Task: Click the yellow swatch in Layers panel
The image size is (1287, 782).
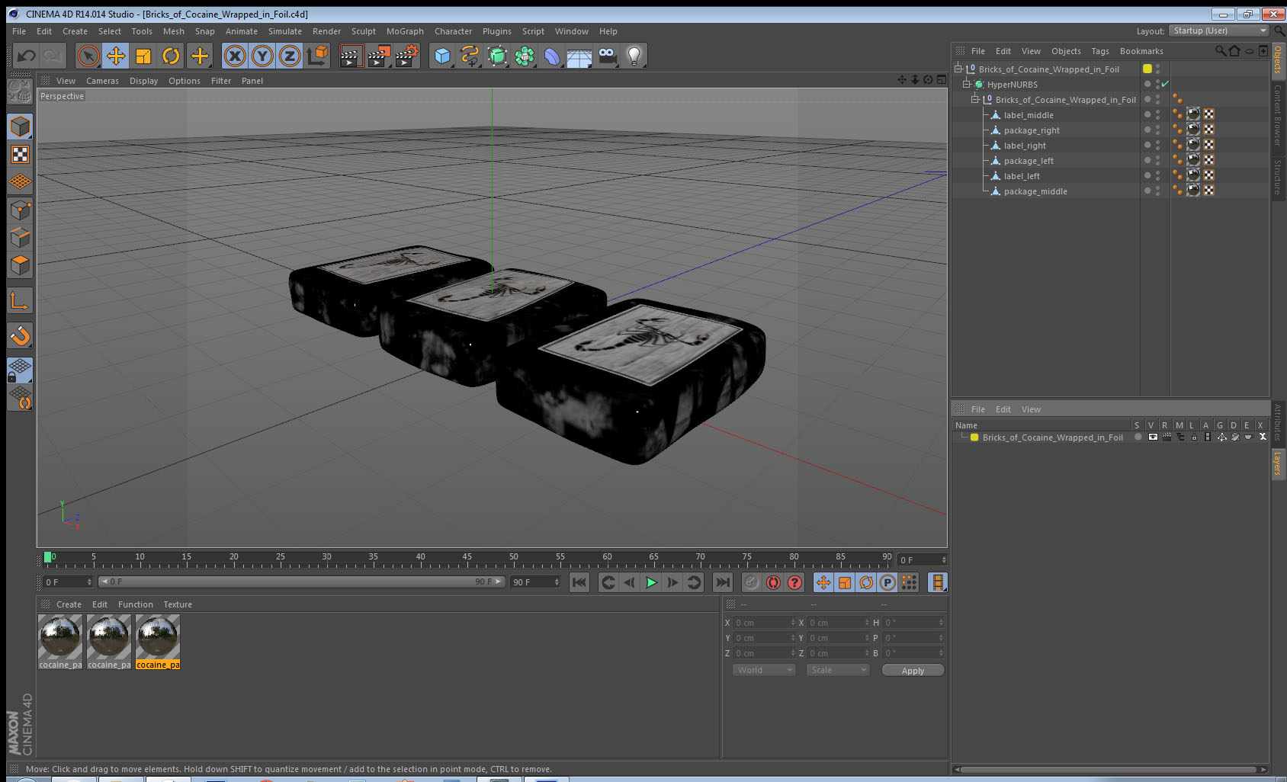Action: [x=974, y=437]
